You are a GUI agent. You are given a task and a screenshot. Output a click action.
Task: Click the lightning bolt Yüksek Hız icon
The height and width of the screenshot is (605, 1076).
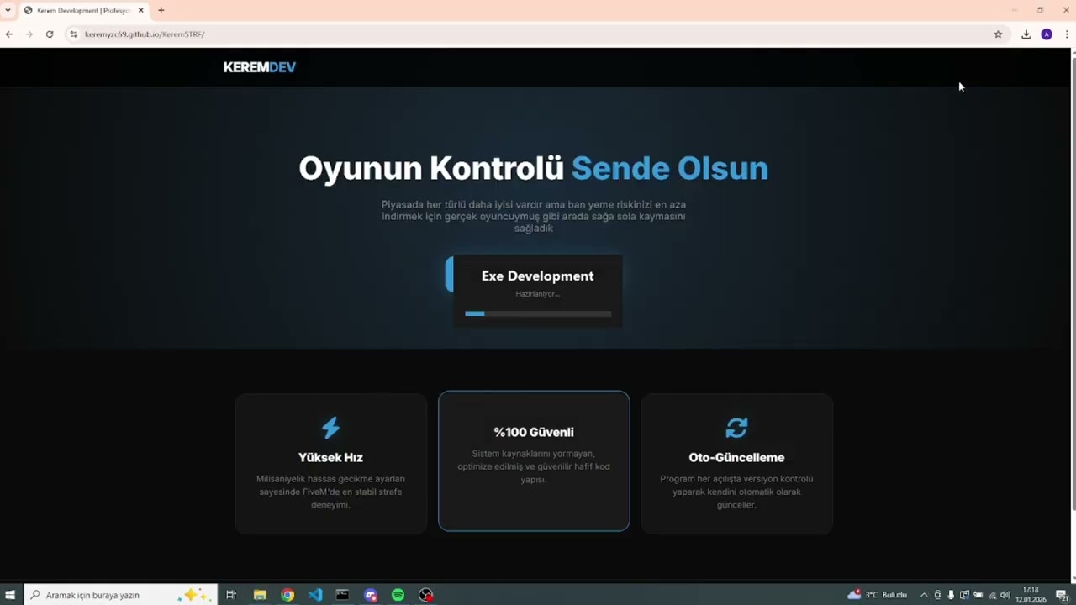click(x=330, y=428)
